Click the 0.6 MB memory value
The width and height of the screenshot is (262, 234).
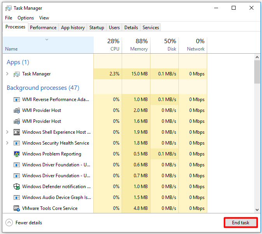click(x=141, y=165)
